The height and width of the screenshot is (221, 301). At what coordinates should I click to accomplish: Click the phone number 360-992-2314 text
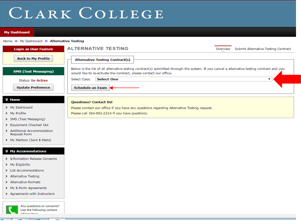[x=100, y=113]
